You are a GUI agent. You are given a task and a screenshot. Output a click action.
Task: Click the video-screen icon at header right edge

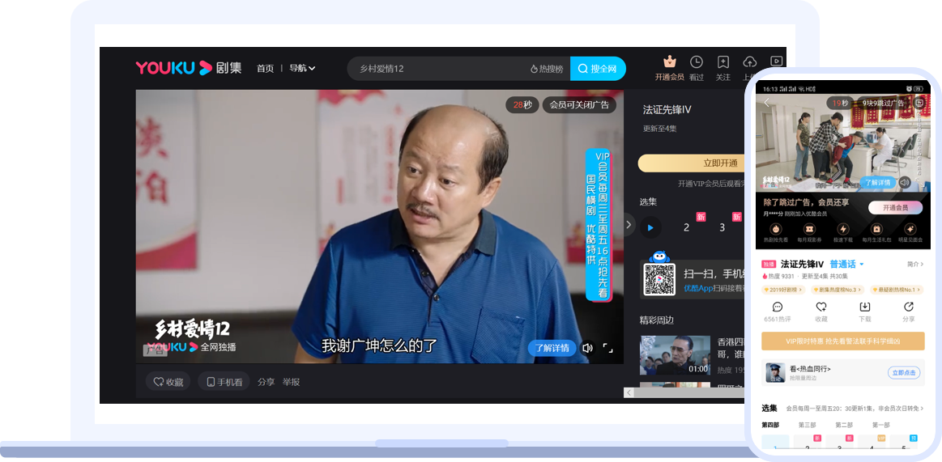[x=776, y=61]
